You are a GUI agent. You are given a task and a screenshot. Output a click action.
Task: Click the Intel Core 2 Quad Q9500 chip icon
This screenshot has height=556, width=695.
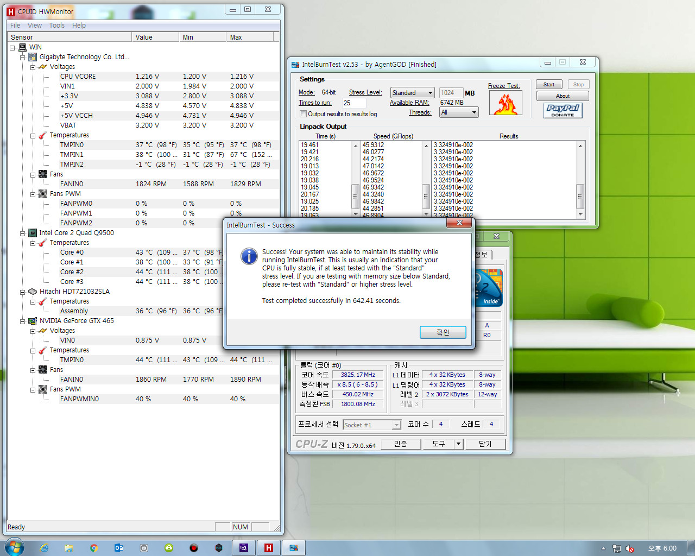(x=33, y=233)
